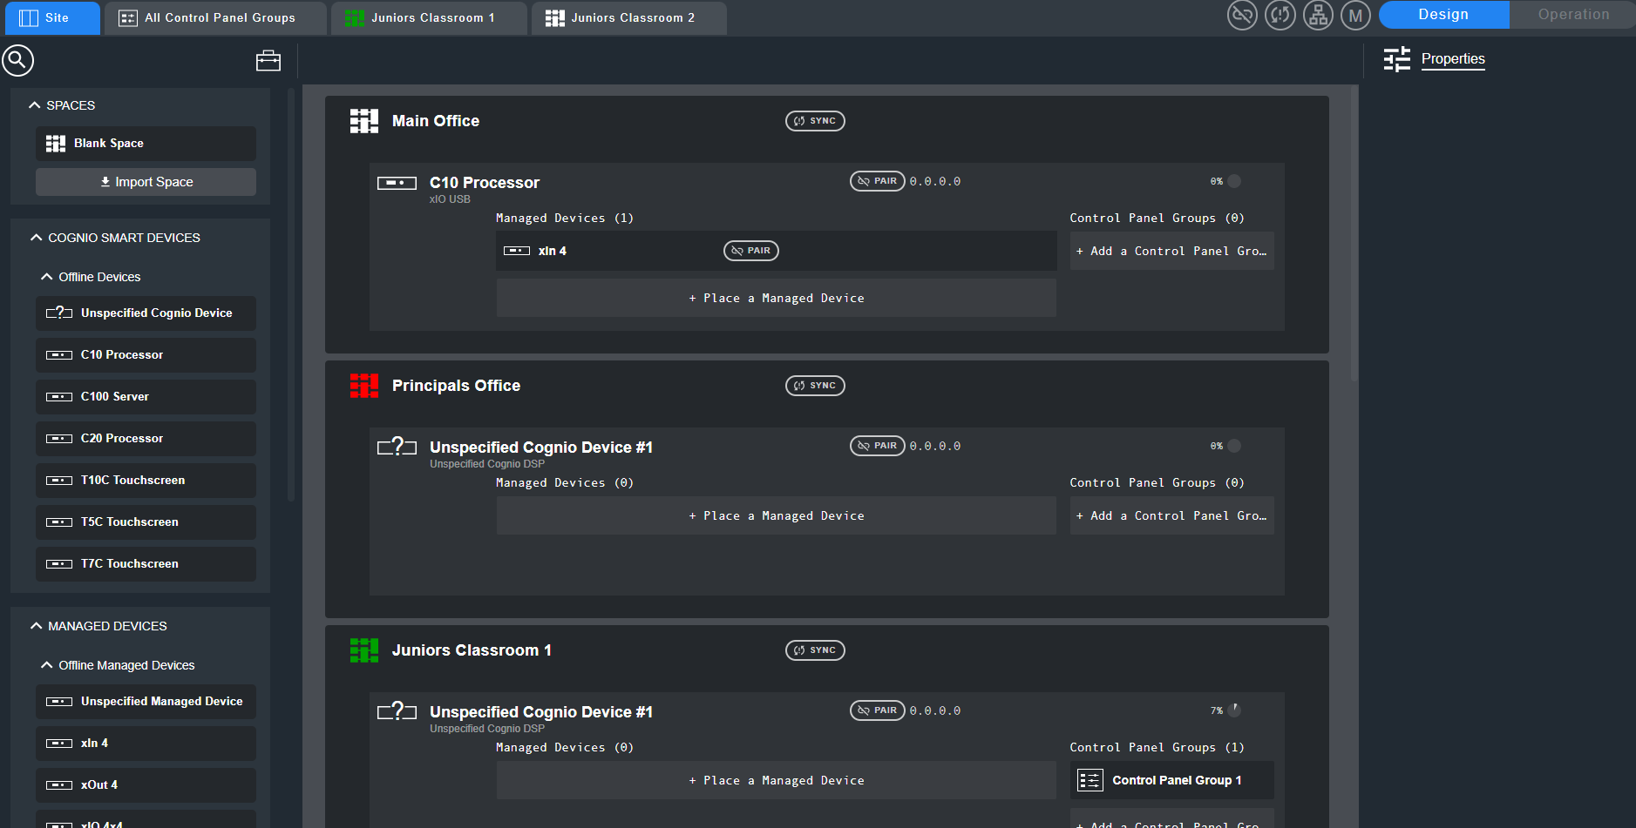Place a Managed Device in Main Office
The image size is (1636, 828).
[777, 298]
